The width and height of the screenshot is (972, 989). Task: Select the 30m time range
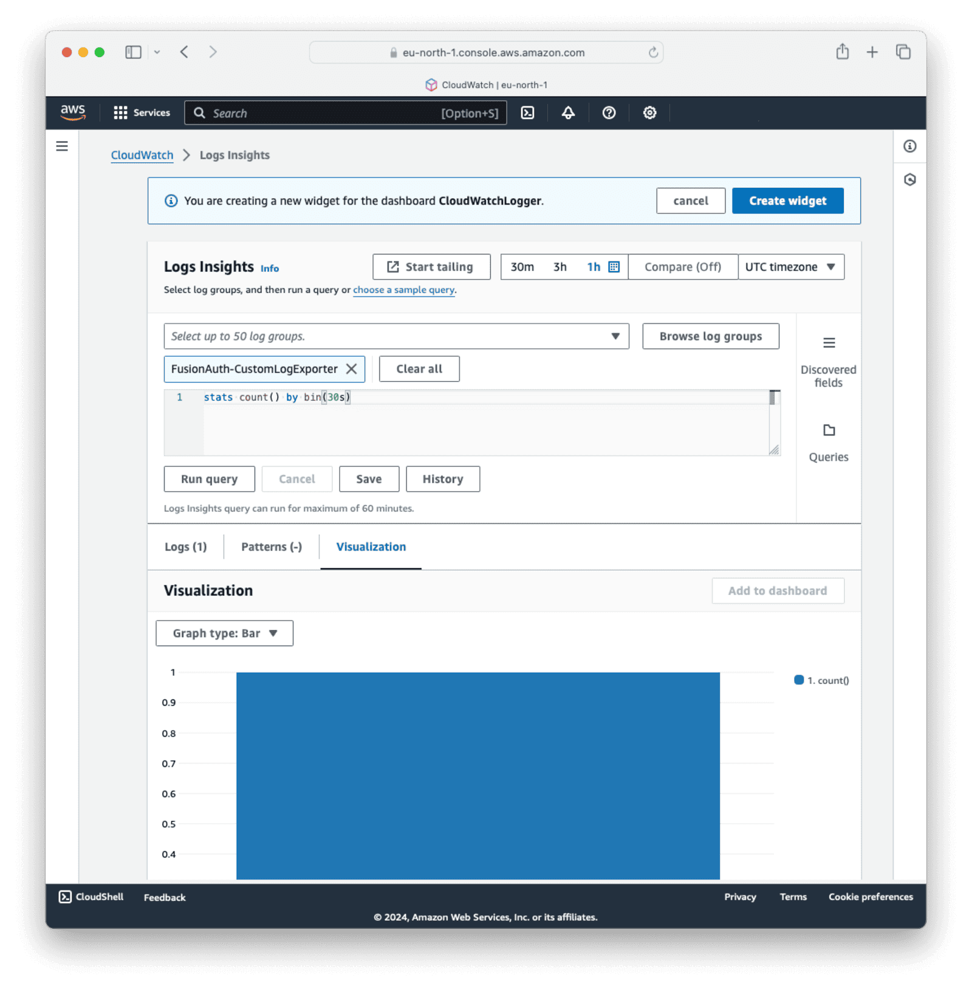click(x=522, y=267)
